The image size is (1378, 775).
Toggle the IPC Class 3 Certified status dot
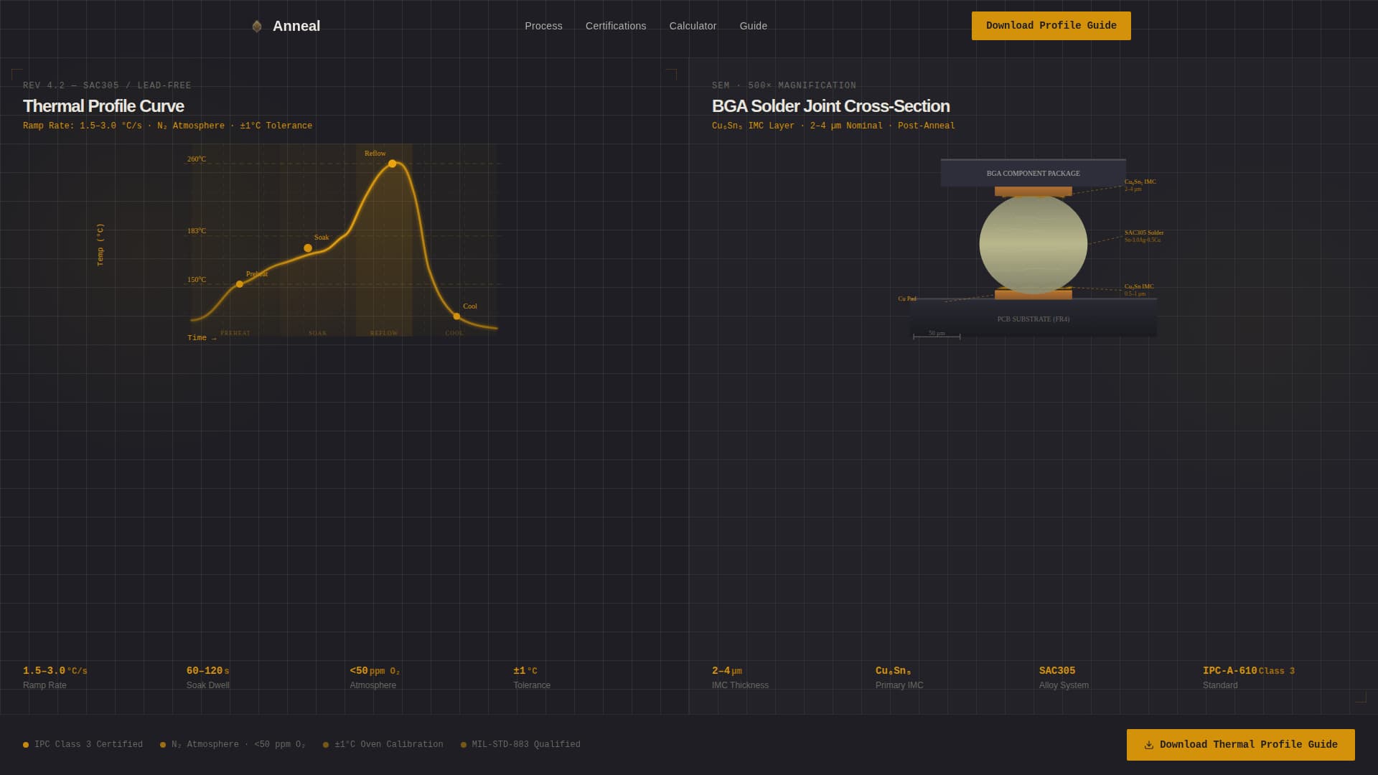(26, 744)
